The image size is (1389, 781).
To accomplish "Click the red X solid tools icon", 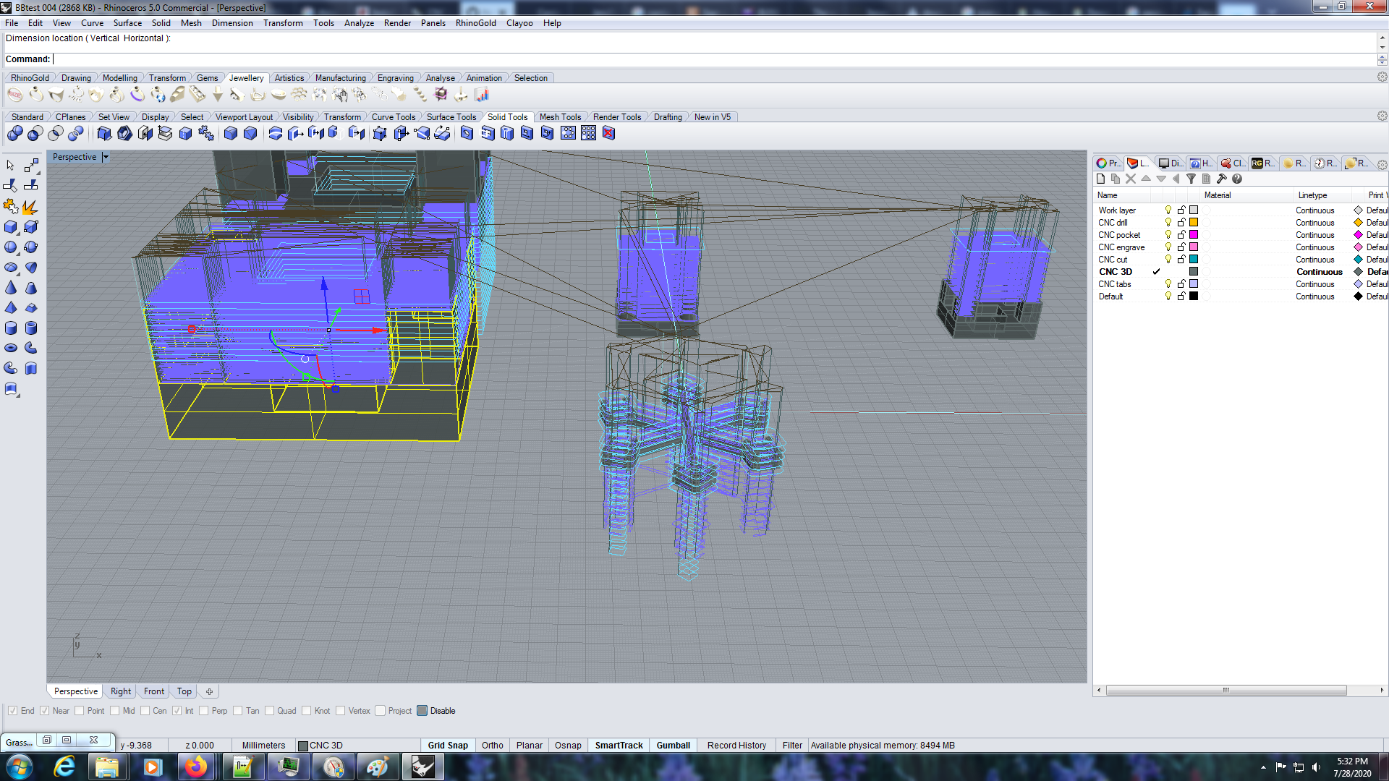I will coord(609,133).
